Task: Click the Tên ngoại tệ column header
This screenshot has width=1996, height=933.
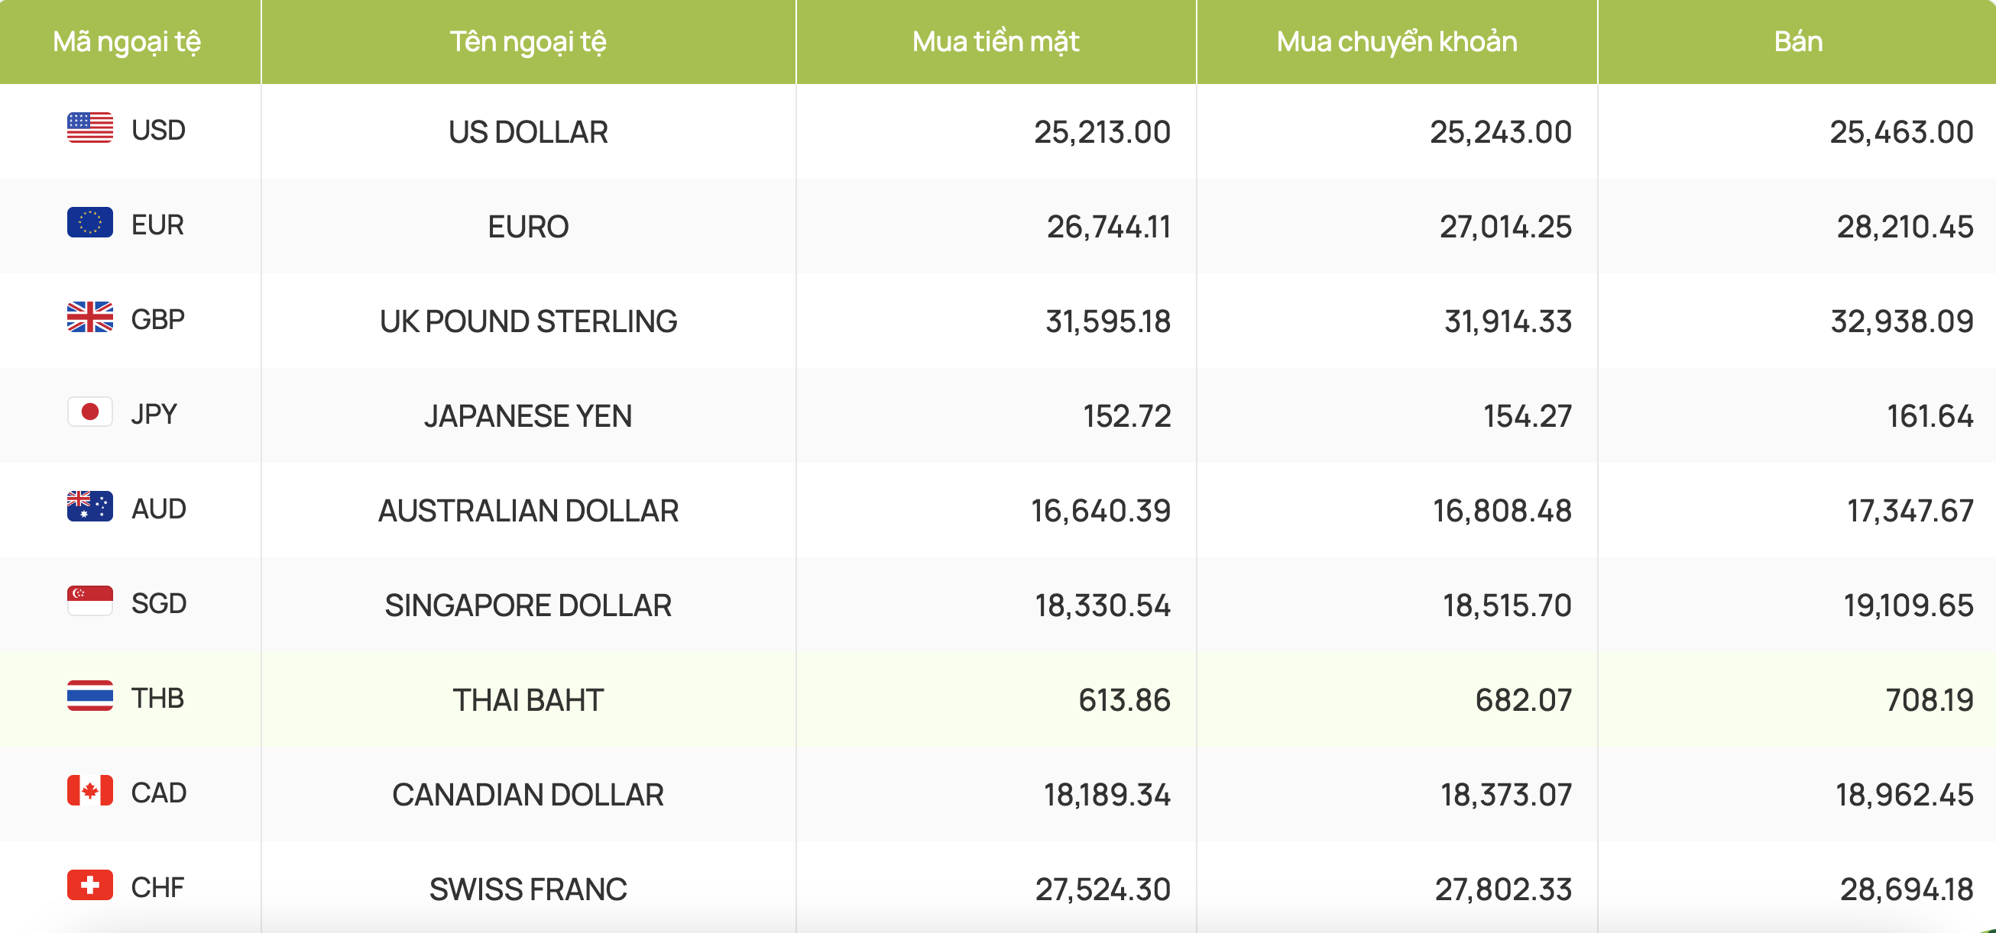Action: click(x=528, y=42)
